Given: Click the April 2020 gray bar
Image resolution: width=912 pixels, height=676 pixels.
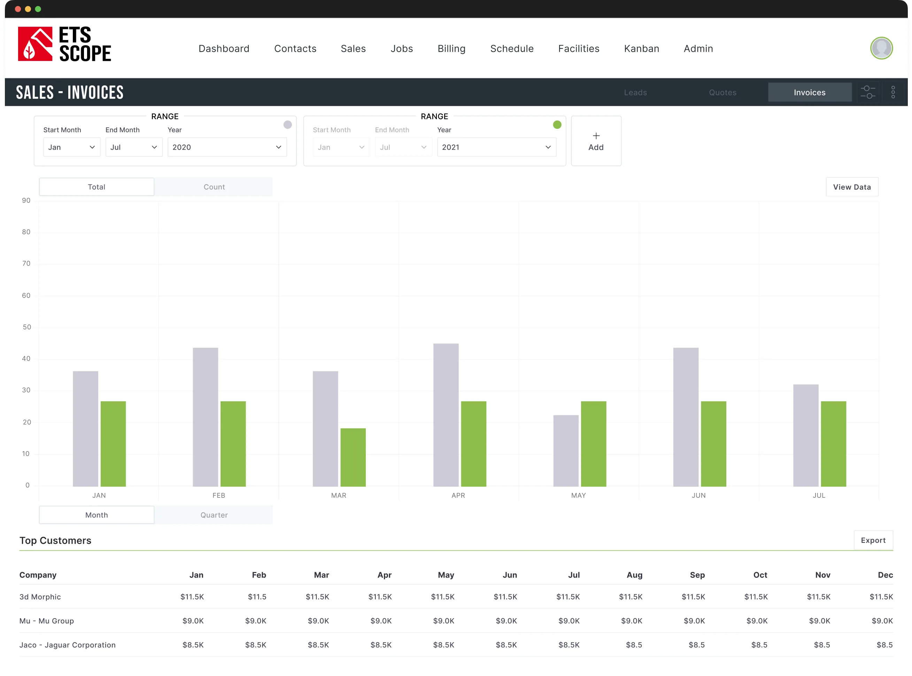Looking at the screenshot, I should tap(446, 415).
